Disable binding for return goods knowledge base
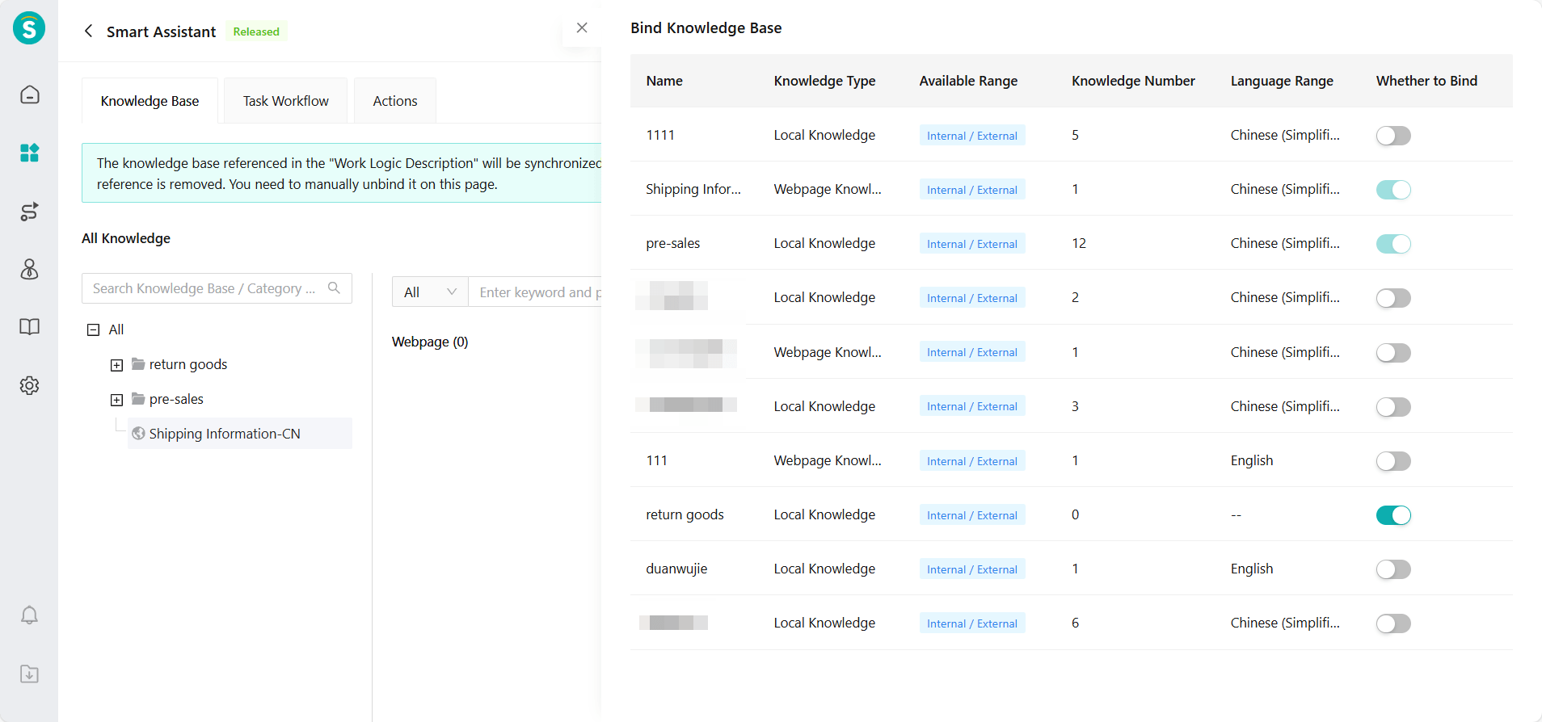Viewport: 1542px width, 722px height. (x=1392, y=515)
